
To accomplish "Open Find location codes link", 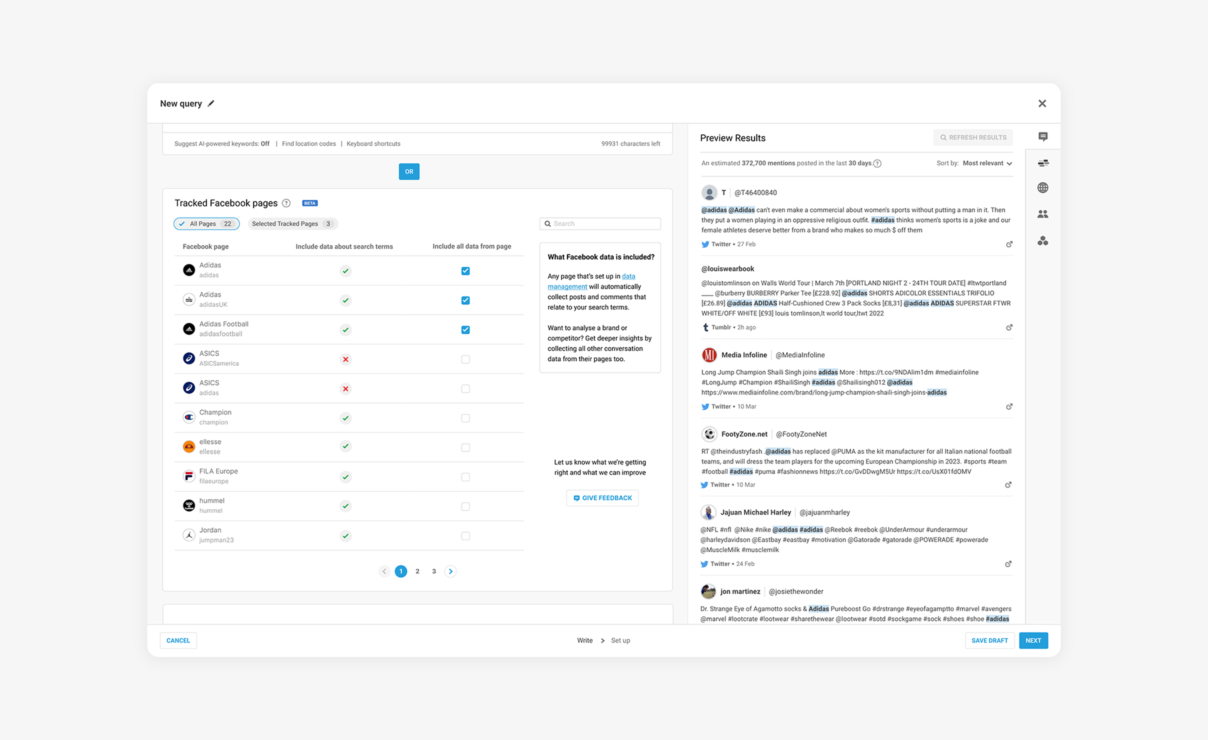I will click(x=309, y=144).
